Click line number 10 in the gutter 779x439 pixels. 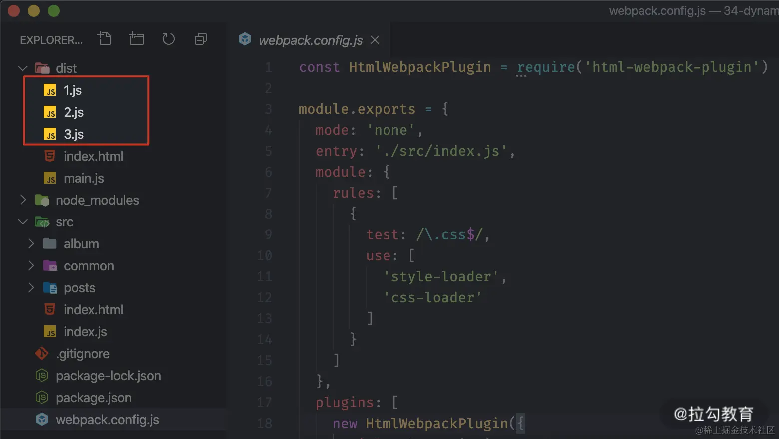point(264,256)
